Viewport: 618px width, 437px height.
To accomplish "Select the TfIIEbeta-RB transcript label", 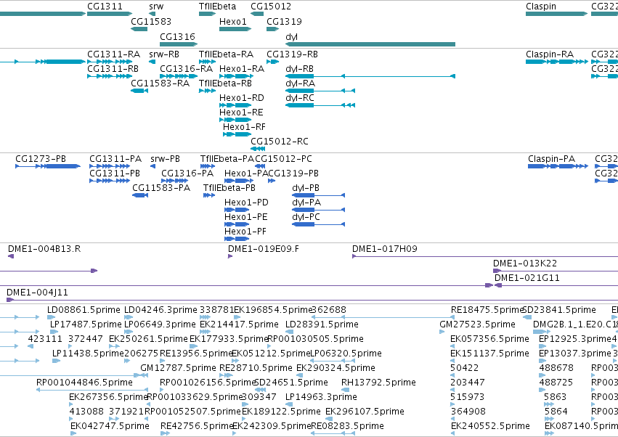I will 225,83.
